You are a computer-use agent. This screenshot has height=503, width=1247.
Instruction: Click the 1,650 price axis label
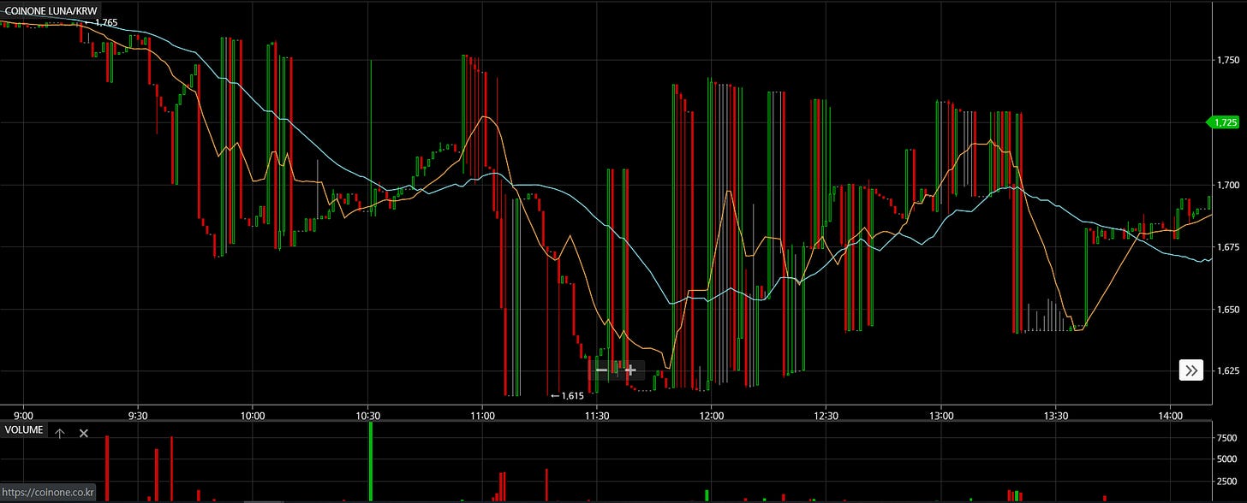(x=1227, y=309)
